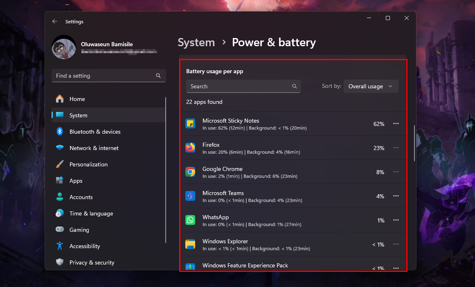Click the Personalization paintbrush icon

click(x=60, y=164)
